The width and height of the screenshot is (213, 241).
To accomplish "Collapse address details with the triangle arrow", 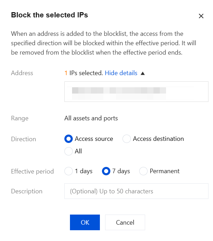I will [x=142, y=73].
